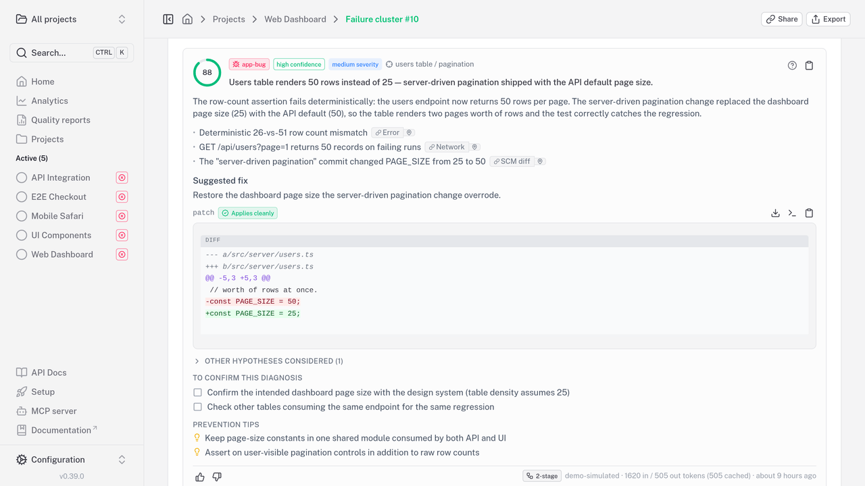Click the help icon on the diagnosis card

[x=792, y=65]
